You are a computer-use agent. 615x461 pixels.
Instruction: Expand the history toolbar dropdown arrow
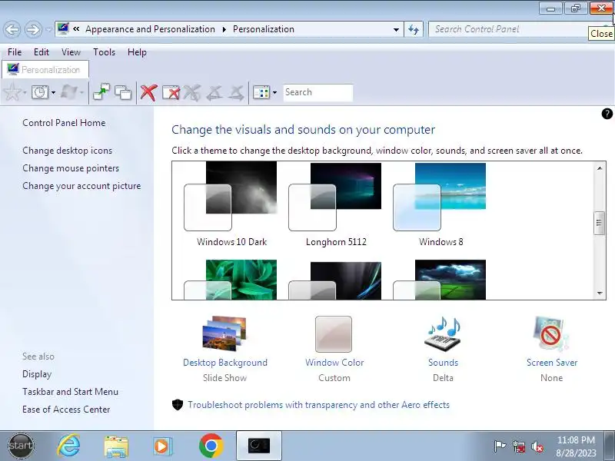53,92
